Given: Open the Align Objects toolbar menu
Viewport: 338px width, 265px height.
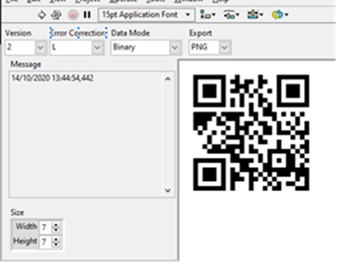Looking at the screenshot, I should click(x=208, y=15).
